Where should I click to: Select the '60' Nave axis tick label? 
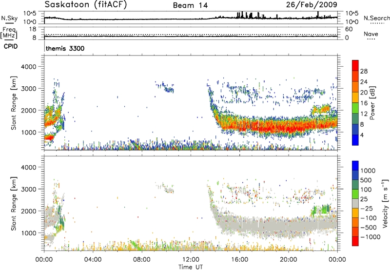[x=349, y=29]
